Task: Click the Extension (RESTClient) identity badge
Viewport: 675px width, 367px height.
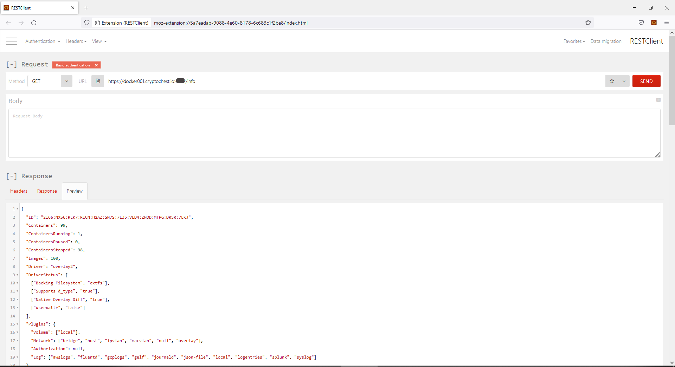Action: 122,23
